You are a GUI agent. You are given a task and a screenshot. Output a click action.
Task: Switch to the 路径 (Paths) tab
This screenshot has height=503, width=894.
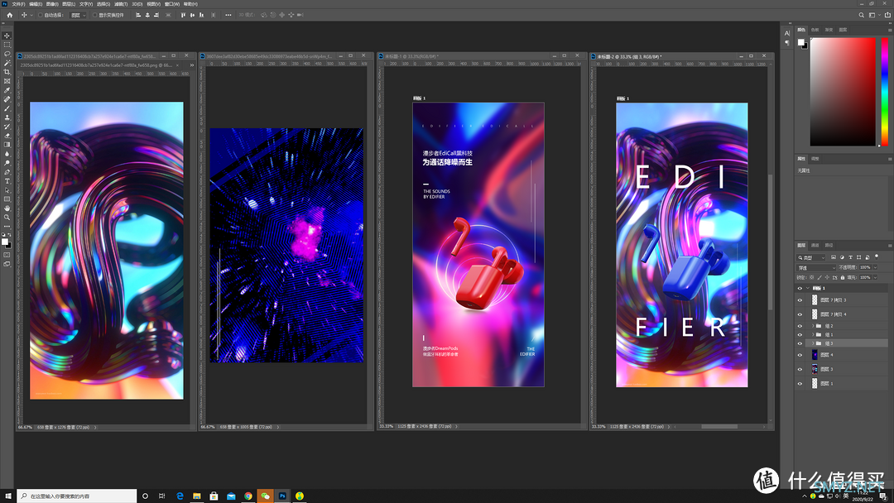pos(829,245)
